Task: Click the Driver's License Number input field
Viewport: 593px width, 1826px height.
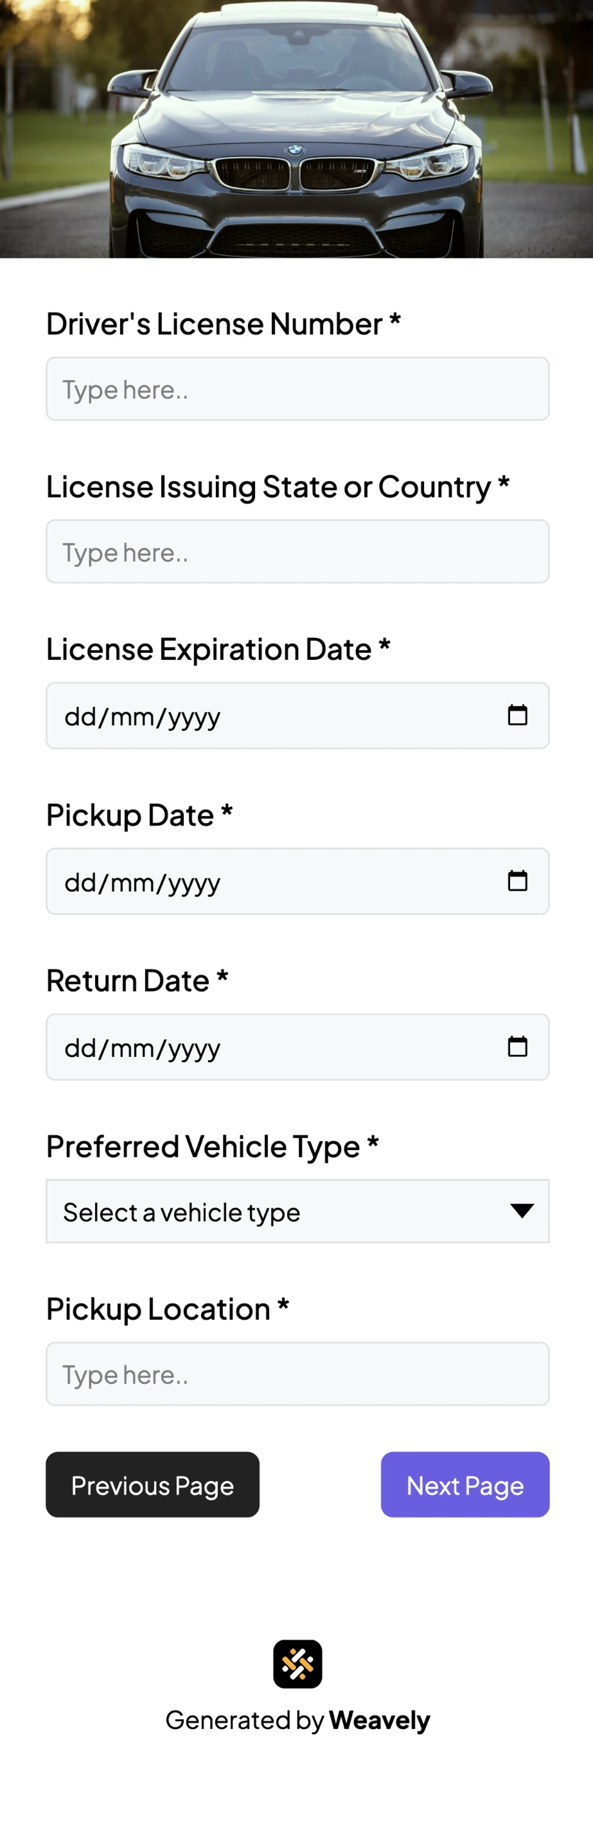Action: click(x=297, y=389)
